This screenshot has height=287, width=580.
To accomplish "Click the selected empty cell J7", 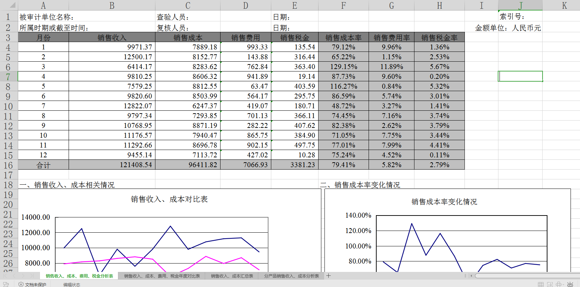I will [x=520, y=76].
